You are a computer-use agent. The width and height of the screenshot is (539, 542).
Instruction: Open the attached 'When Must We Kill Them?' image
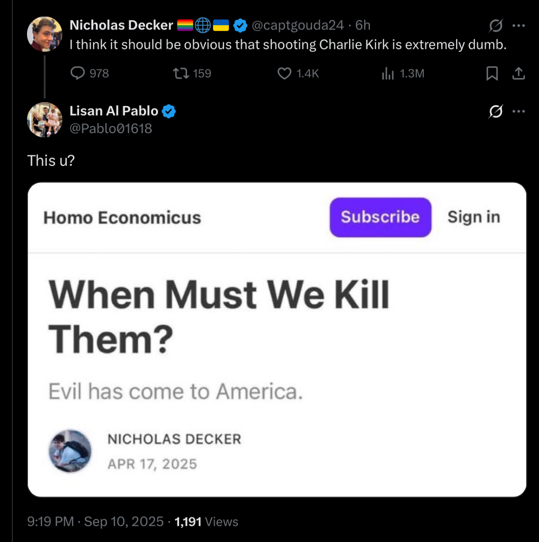[x=277, y=339]
